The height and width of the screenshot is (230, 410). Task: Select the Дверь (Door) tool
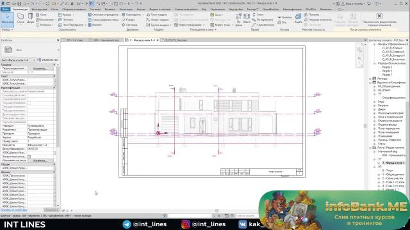pyautogui.click(x=30, y=19)
